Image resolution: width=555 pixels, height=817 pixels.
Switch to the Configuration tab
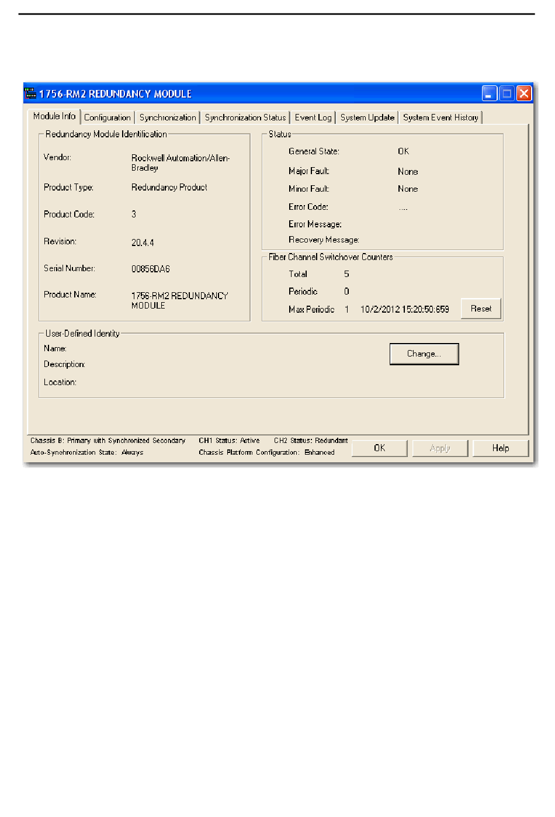click(x=107, y=117)
